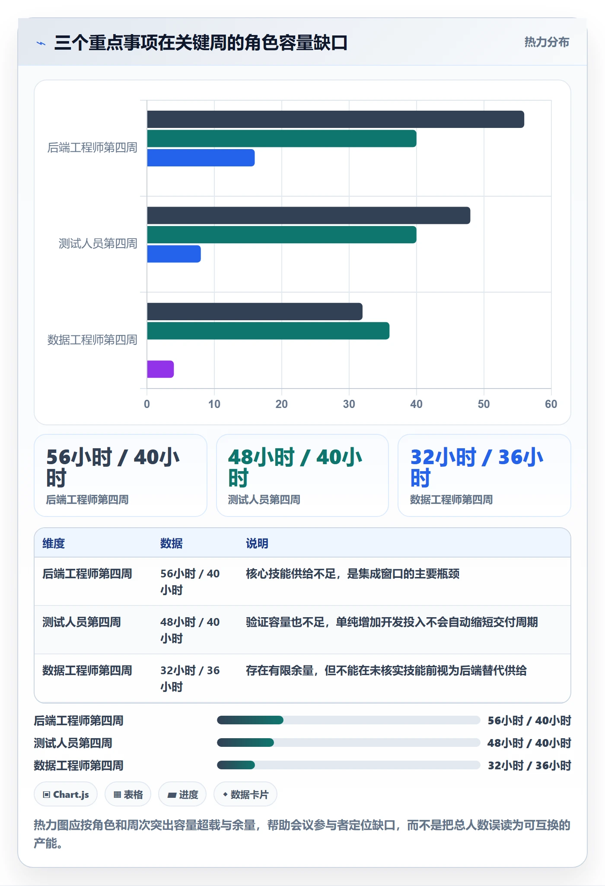
Task: Open the 48小时 / 40小时 data card
Action: point(302,475)
